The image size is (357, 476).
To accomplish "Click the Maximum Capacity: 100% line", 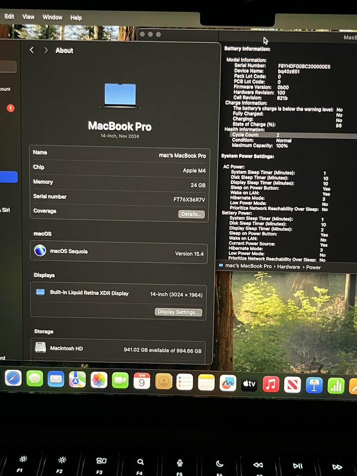I will [260, 146].
